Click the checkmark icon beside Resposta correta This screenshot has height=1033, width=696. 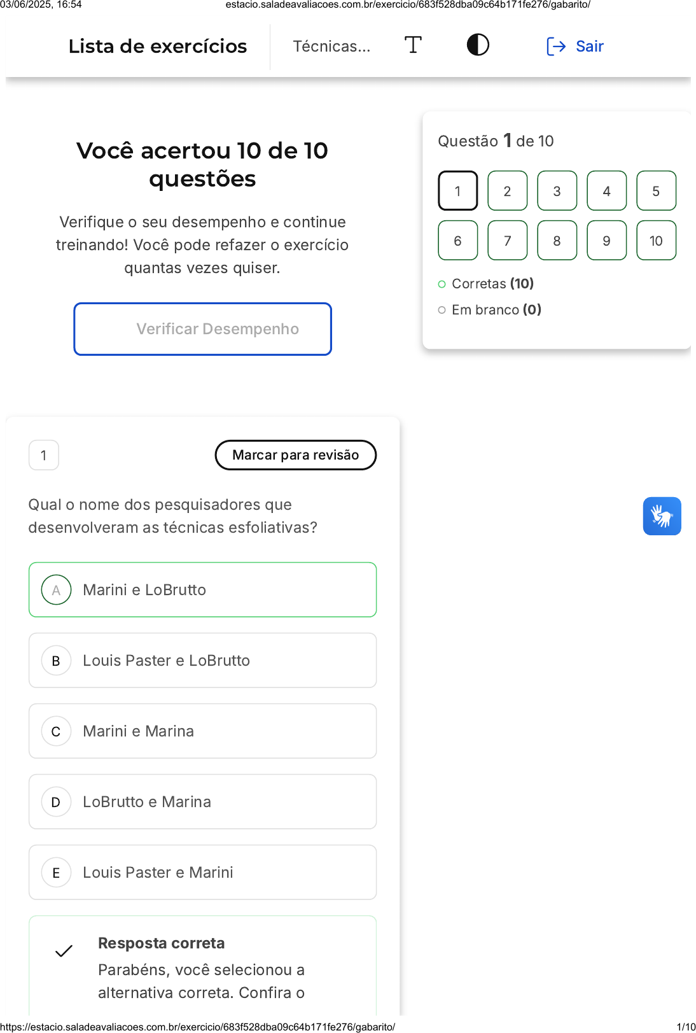pyautogui.click(x=64, y=951)
